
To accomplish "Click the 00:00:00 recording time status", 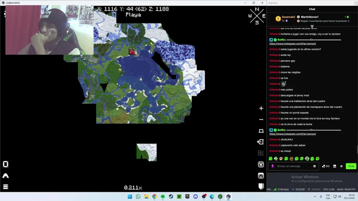I will coord(314,189).
